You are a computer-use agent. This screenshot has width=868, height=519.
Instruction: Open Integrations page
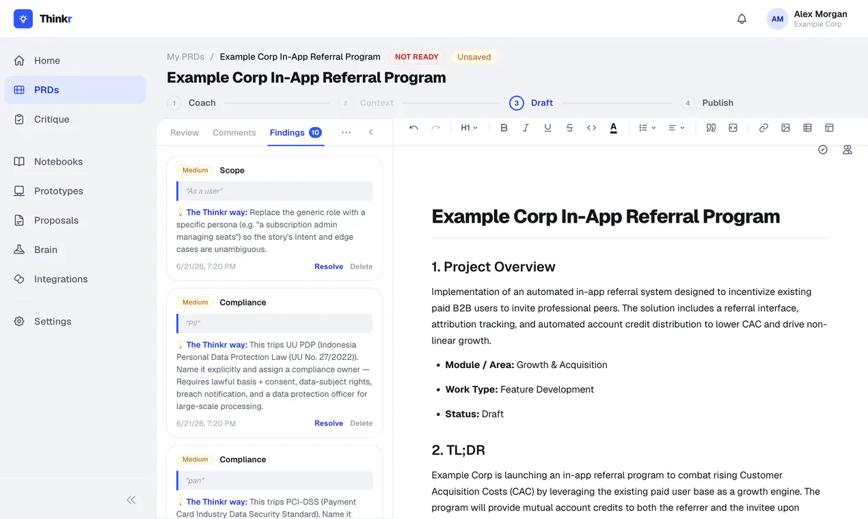75,279
